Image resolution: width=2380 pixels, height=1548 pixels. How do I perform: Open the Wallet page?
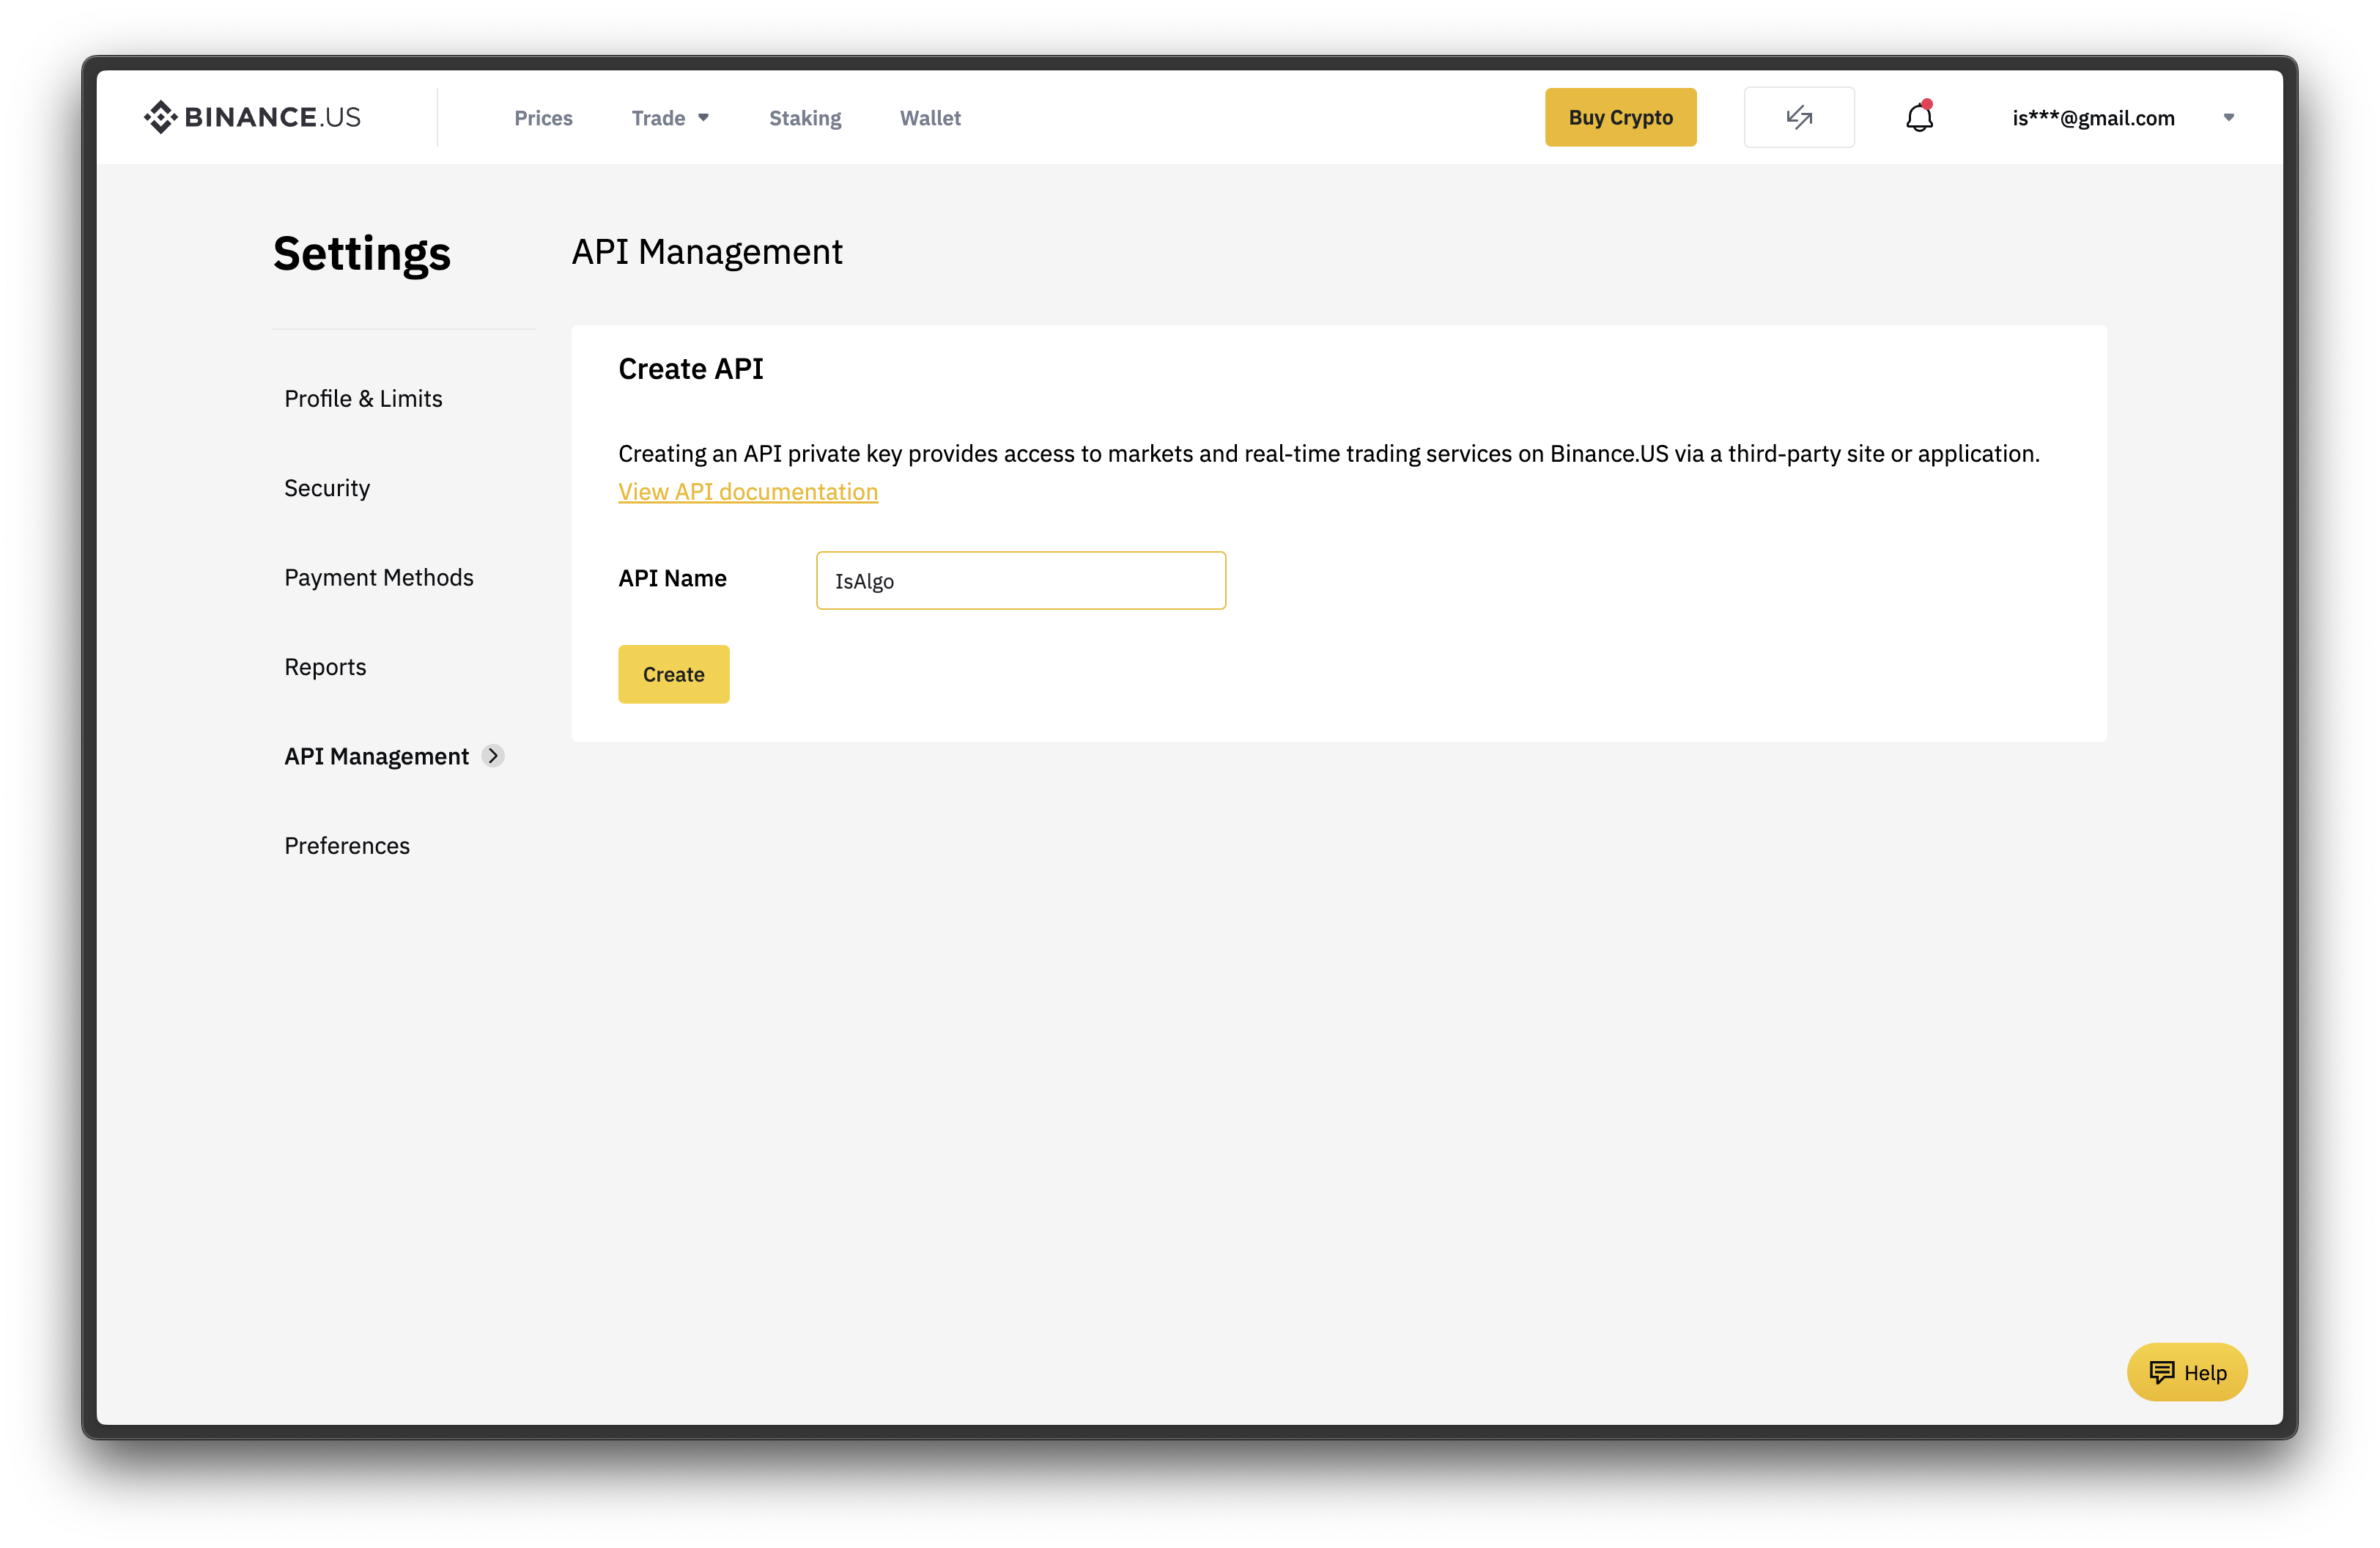coord(930,118)
